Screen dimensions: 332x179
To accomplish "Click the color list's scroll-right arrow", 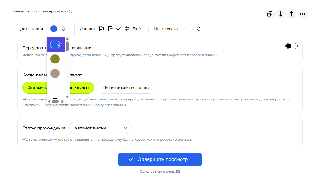I will coord(63,102).
